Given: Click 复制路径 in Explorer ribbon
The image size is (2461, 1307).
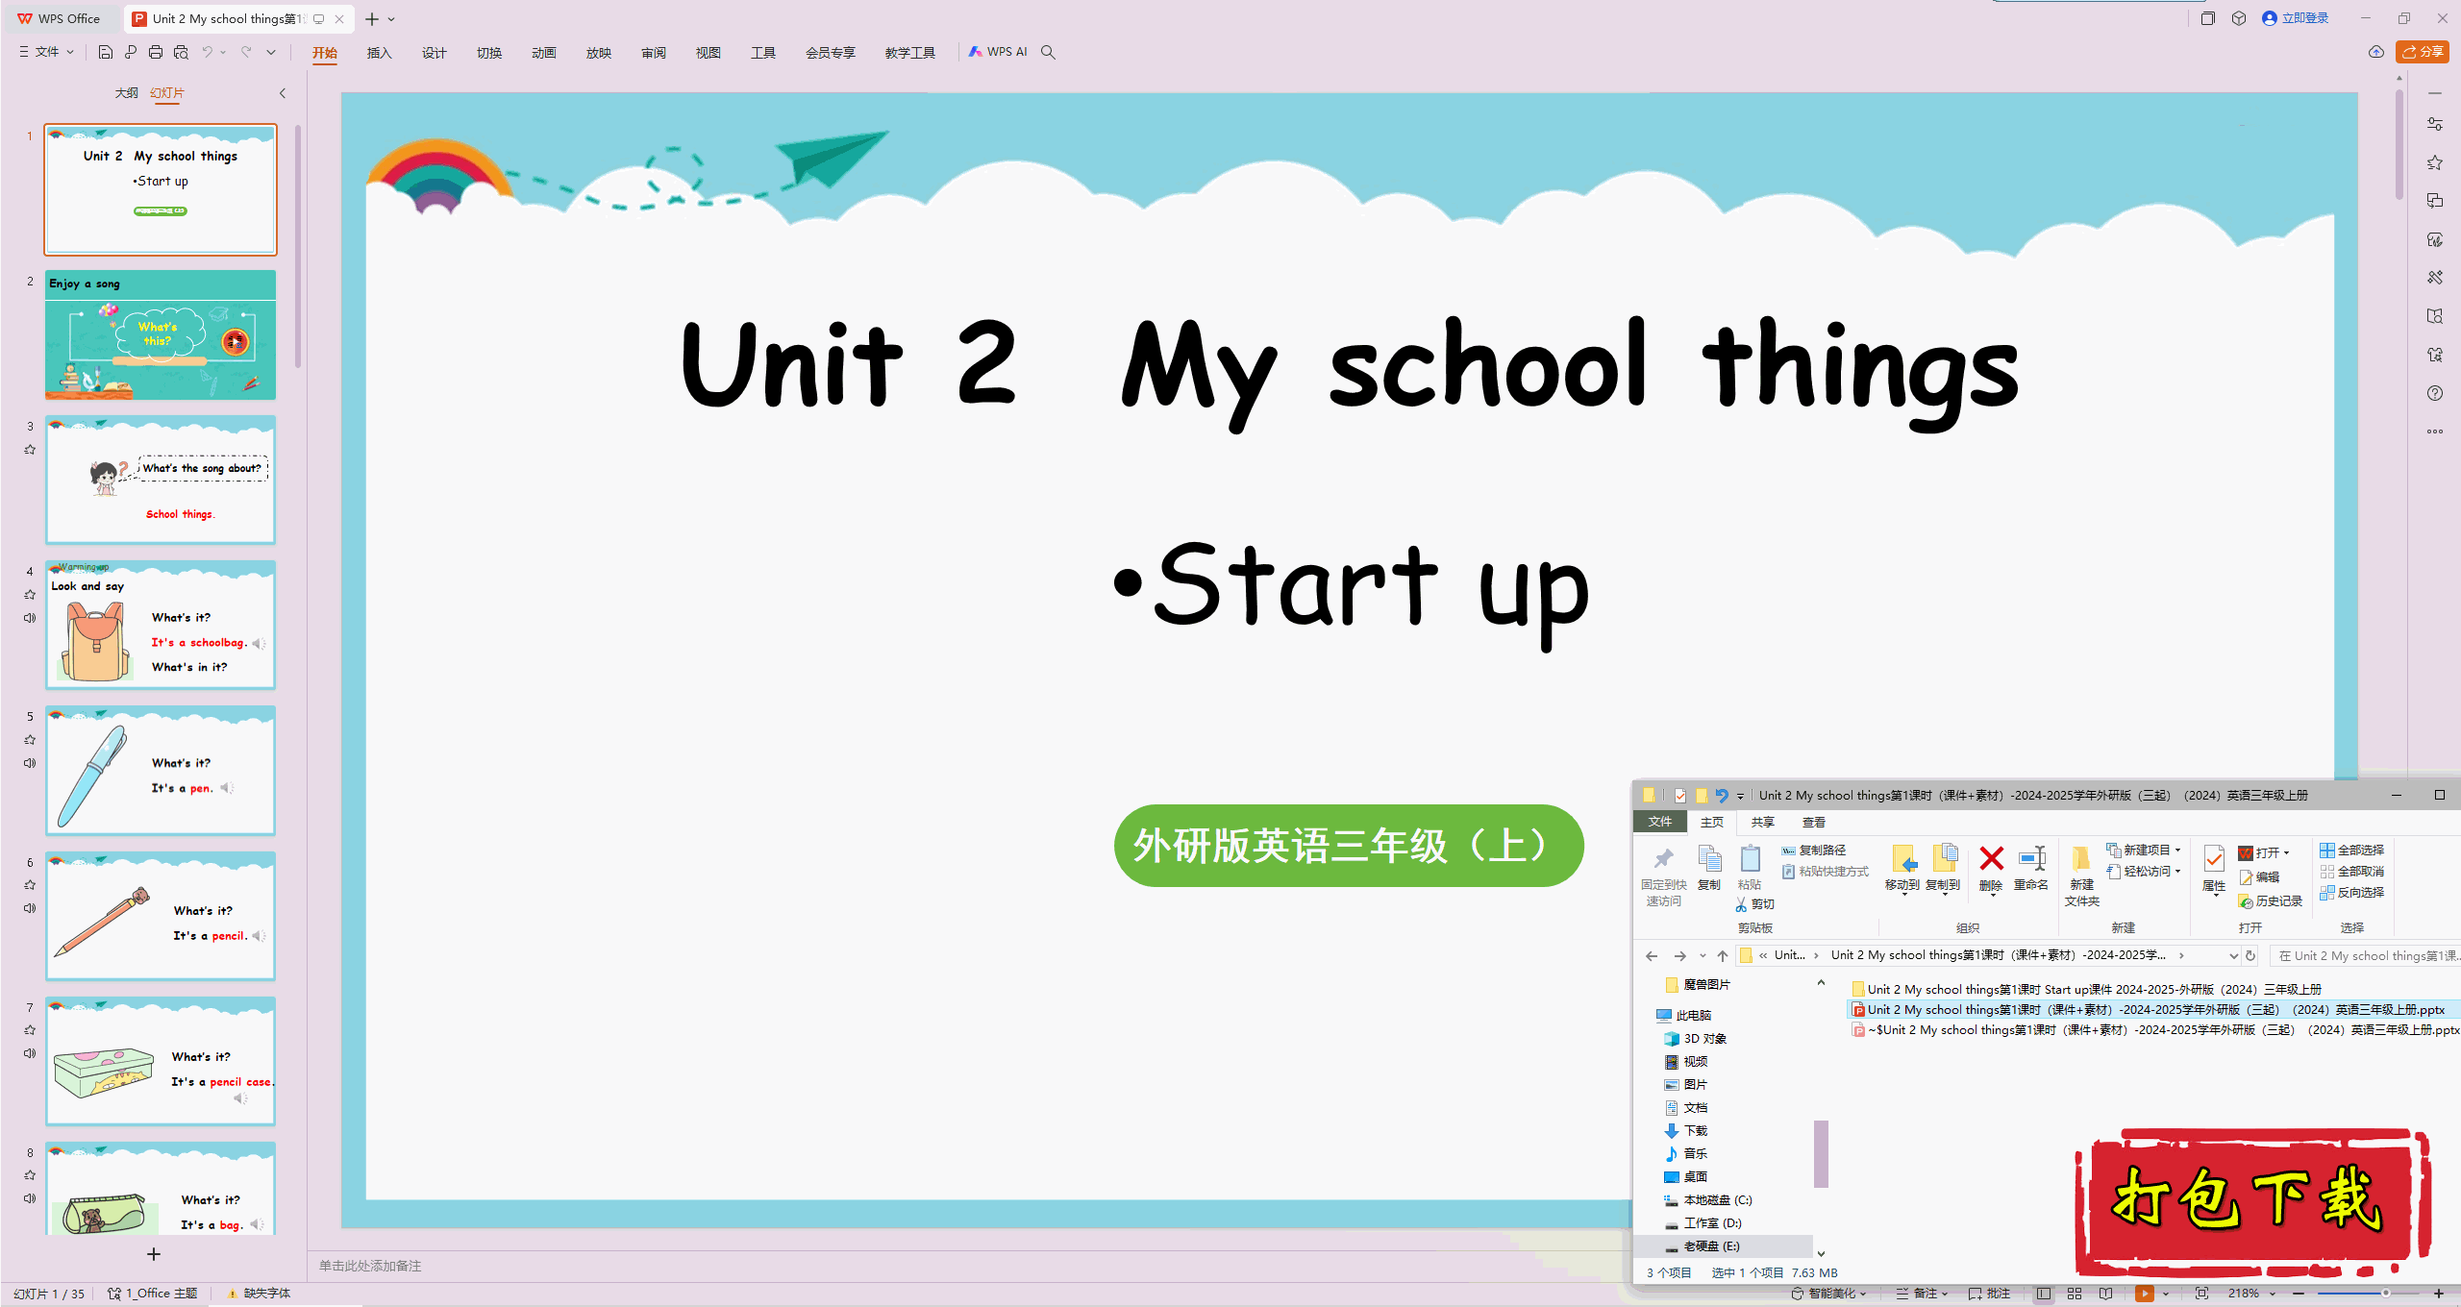Looking at the screenshot, I should coord(1813,851).
